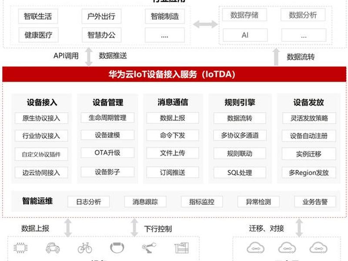The height and width of the screenshot is (261, 348).
Task: Click the 数据分析 box
Action: (x=303, y=15)
